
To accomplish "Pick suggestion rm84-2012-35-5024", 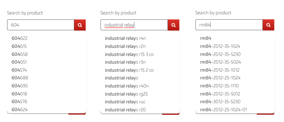I will point(221,62).
